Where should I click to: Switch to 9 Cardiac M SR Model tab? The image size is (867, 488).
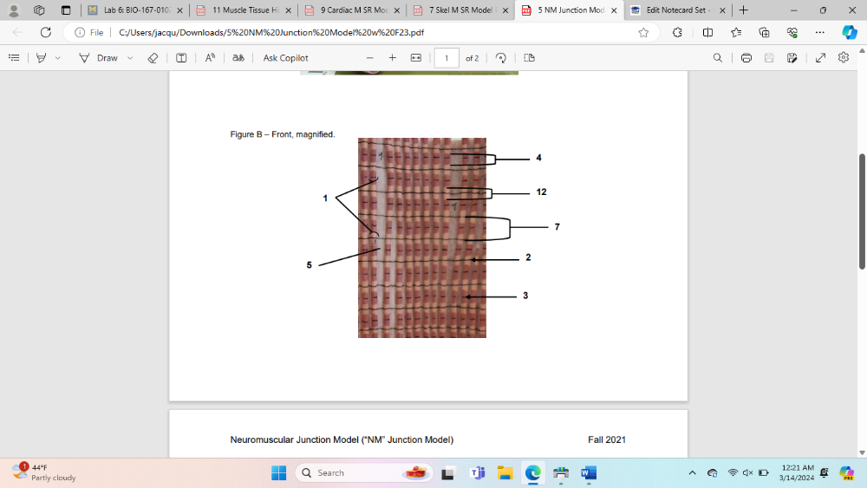pos(347,10)
